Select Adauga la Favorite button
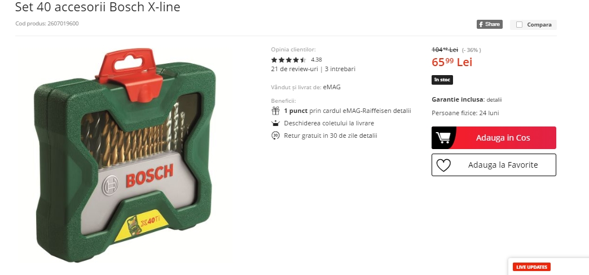The width and height of the screenshot is (589, 275). pos(494,165)
